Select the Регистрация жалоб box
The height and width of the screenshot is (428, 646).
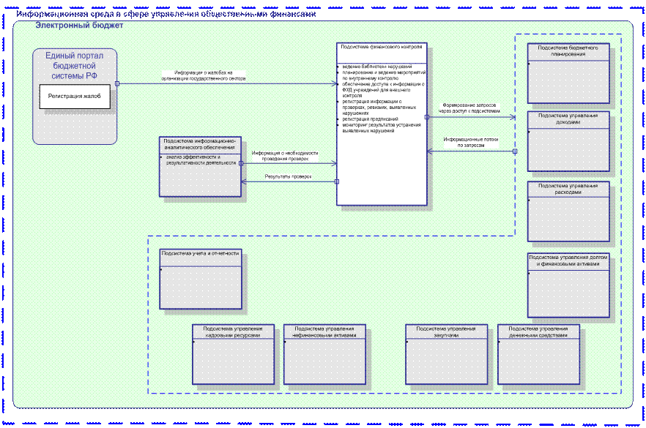[75, 96]
